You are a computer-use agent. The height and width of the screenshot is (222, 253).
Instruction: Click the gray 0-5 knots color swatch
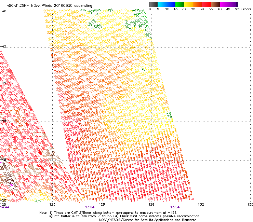click(153, 4)
